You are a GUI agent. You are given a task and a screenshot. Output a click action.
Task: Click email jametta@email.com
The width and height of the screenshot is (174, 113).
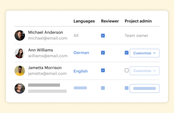click(47, 73)
